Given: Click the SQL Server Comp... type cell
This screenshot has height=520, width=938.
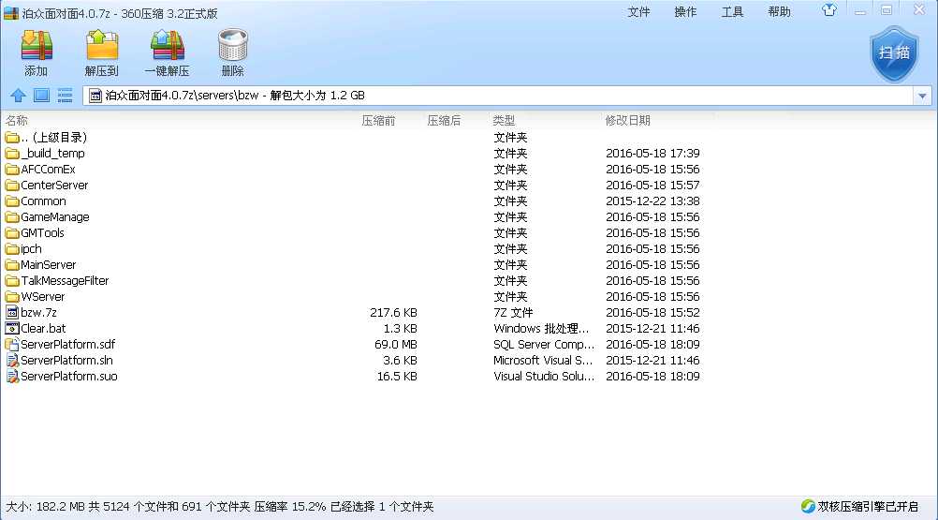Looking at the screenshot, I should 544,344.
